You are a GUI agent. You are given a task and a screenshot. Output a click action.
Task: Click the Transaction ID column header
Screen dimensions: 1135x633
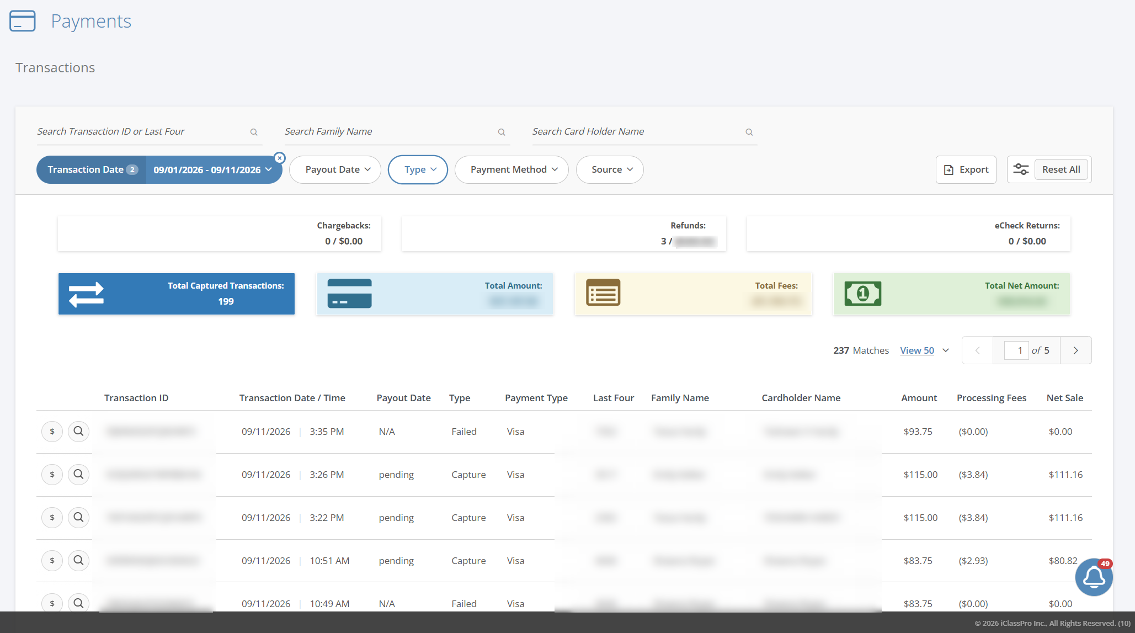(x=136, y=398)
